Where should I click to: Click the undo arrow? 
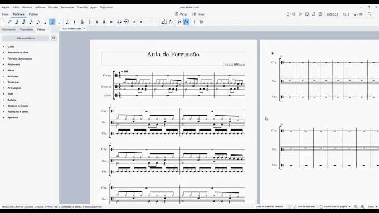tap(370, 14)
